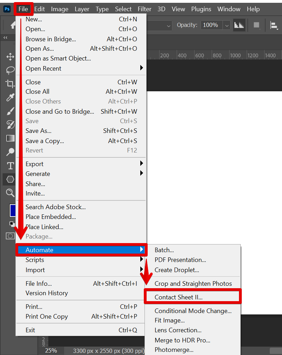Select the Move tool
Image resolution: width=282 pixels, height=355 pixels.
10,57
